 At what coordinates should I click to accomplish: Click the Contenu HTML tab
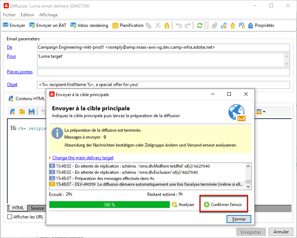(26, 99)
